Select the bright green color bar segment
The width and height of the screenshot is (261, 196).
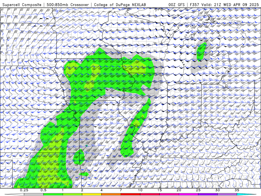(53, 194)
